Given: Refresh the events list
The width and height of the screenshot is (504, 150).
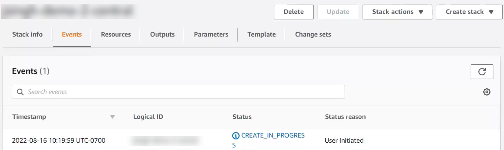Looking at the screenshot, I should pyautogui.click(x=482, y=72).
